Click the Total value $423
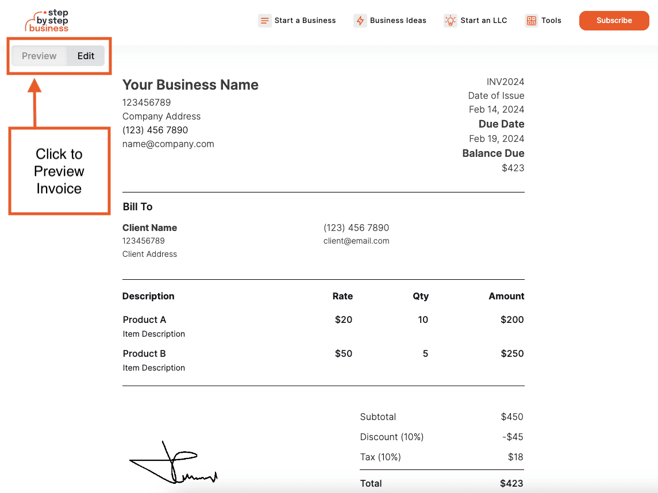 [x=511, y=483]
